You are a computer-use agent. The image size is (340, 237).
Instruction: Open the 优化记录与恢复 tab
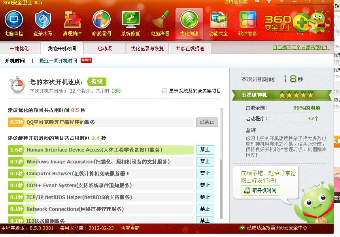[147, 48]
